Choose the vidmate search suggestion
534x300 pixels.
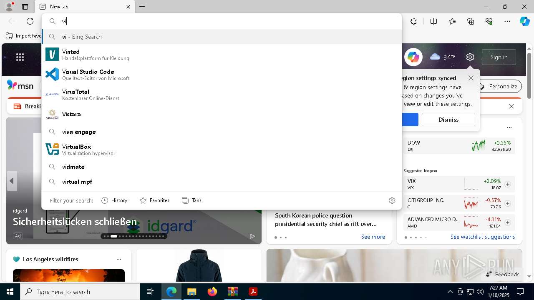tap(222, 167)
